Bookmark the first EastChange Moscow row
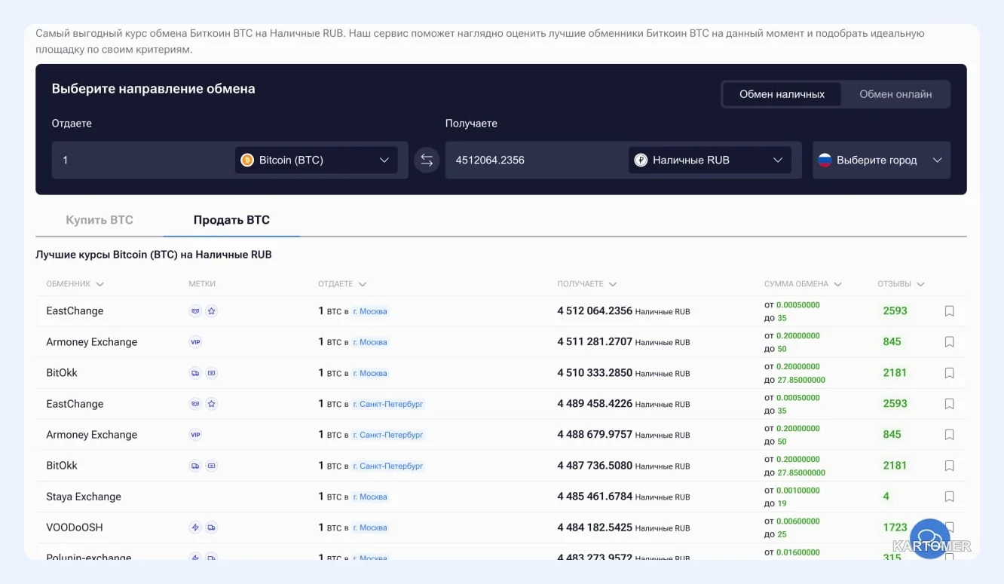The image size is (1004, 584). pos(949,311)
